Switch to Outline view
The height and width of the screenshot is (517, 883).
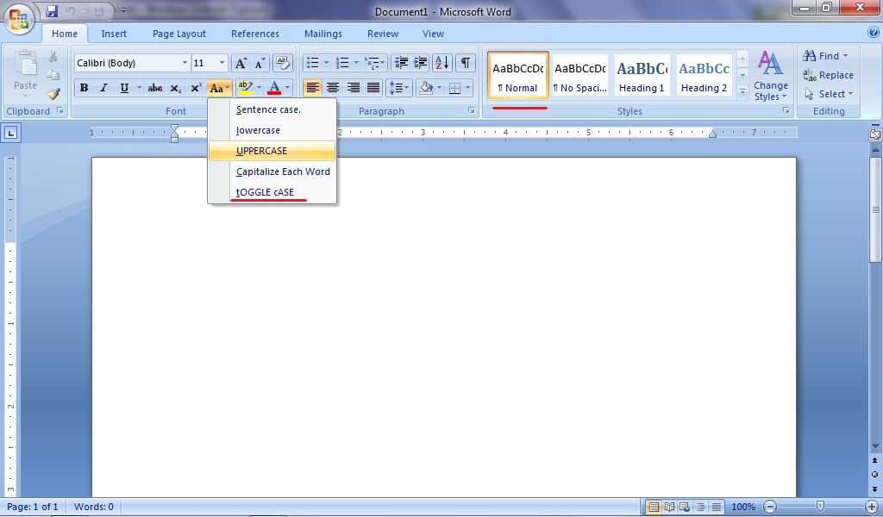click(700, 507)
